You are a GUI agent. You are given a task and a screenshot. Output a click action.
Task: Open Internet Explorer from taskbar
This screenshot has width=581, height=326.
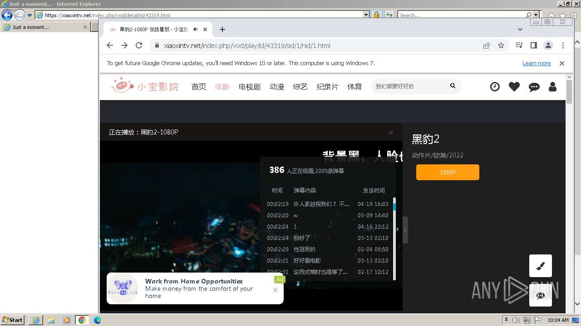36,320
